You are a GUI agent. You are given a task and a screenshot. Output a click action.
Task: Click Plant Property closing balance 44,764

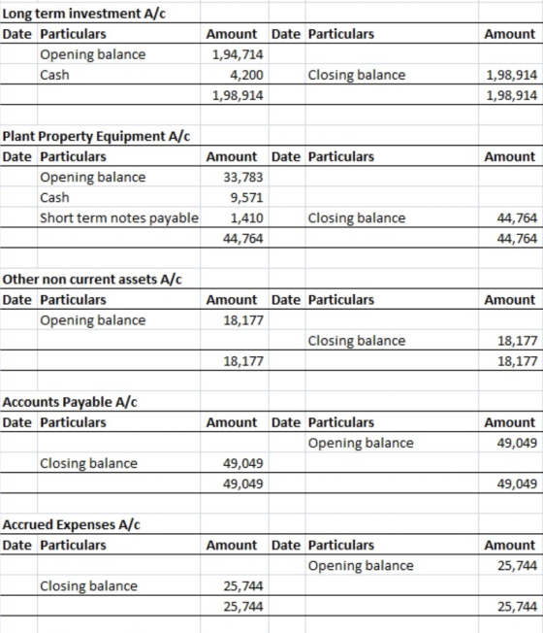pos(517,218)
